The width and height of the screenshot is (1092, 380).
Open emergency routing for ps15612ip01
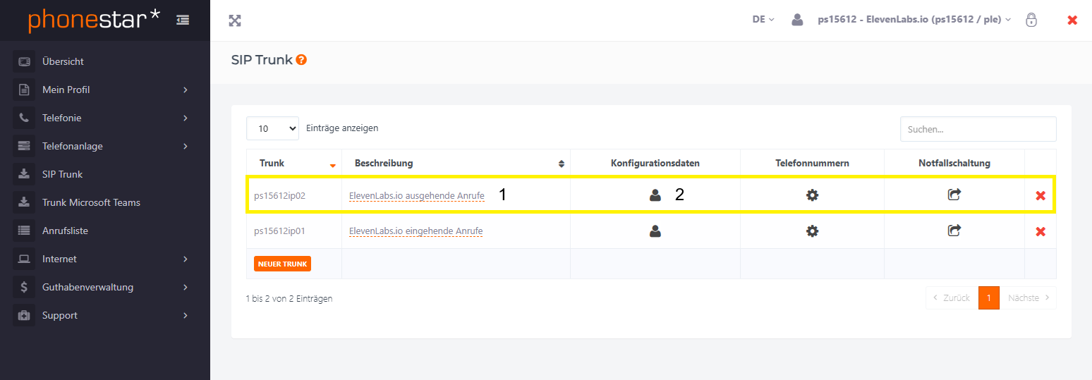(x=954, y=231)
